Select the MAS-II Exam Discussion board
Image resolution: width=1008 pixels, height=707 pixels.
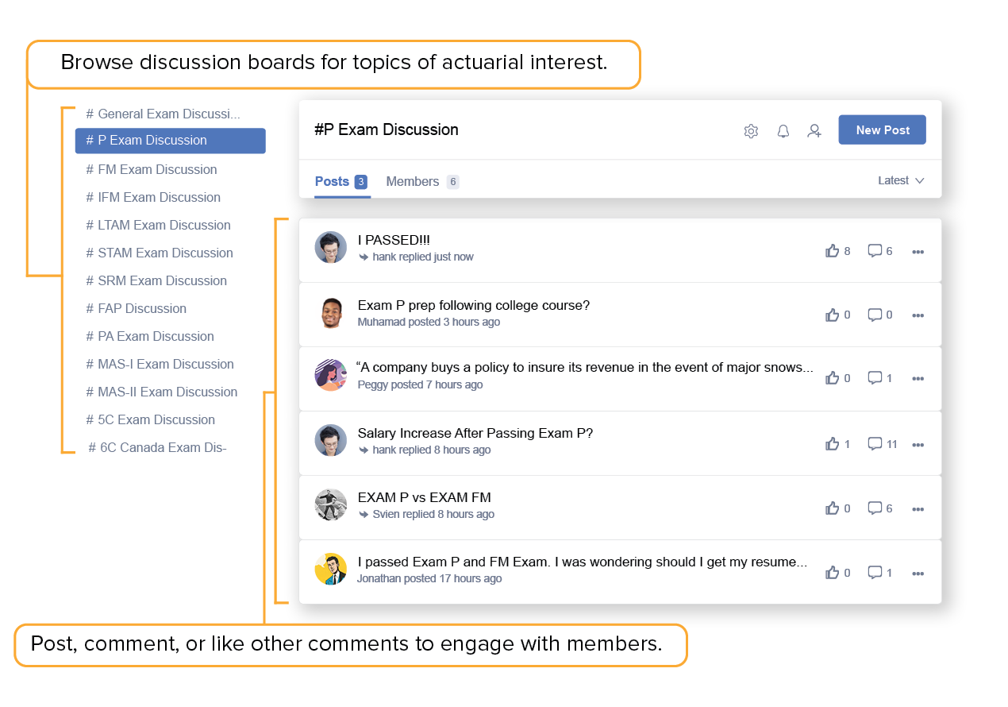pos(167,392)
